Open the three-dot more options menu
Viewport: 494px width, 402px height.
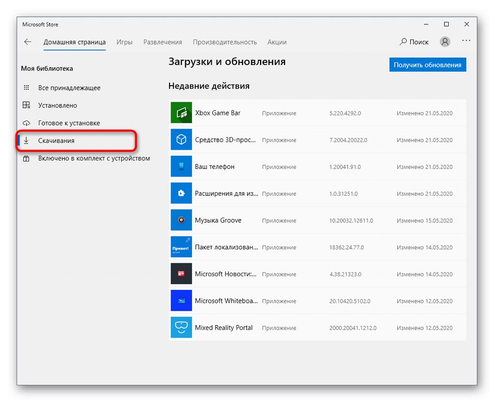tap(466, 42)
